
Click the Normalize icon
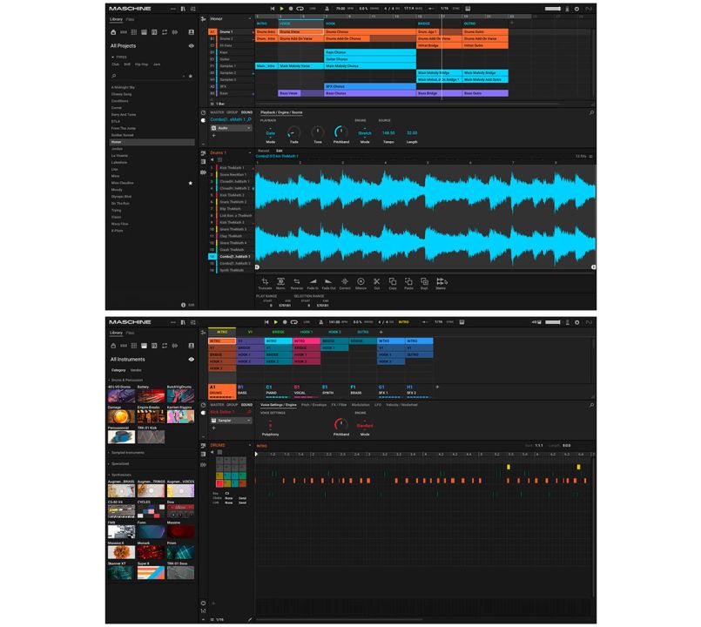[280, 281]
